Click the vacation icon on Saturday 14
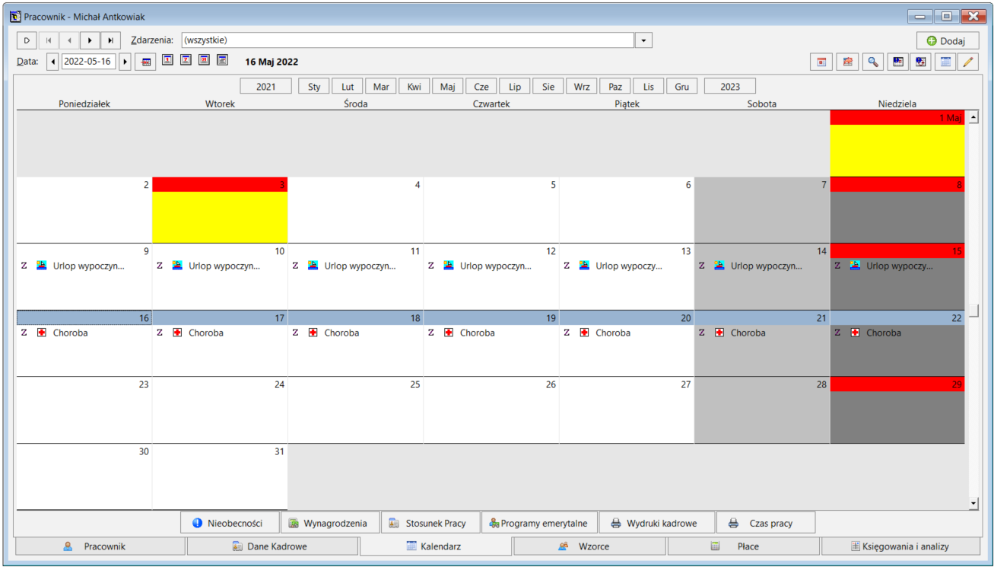 coord(719,266)
